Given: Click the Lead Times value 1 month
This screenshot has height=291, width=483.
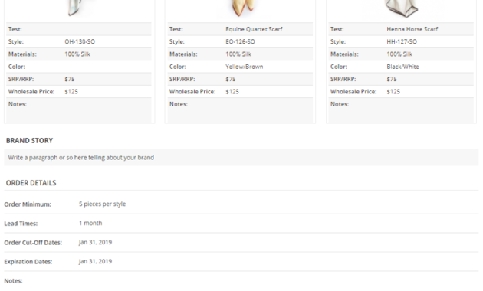Looking at the screenshot, I should click(x=90, y=223).
